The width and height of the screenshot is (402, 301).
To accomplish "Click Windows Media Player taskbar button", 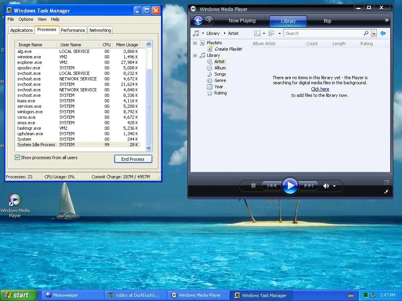I will point(198,295).
